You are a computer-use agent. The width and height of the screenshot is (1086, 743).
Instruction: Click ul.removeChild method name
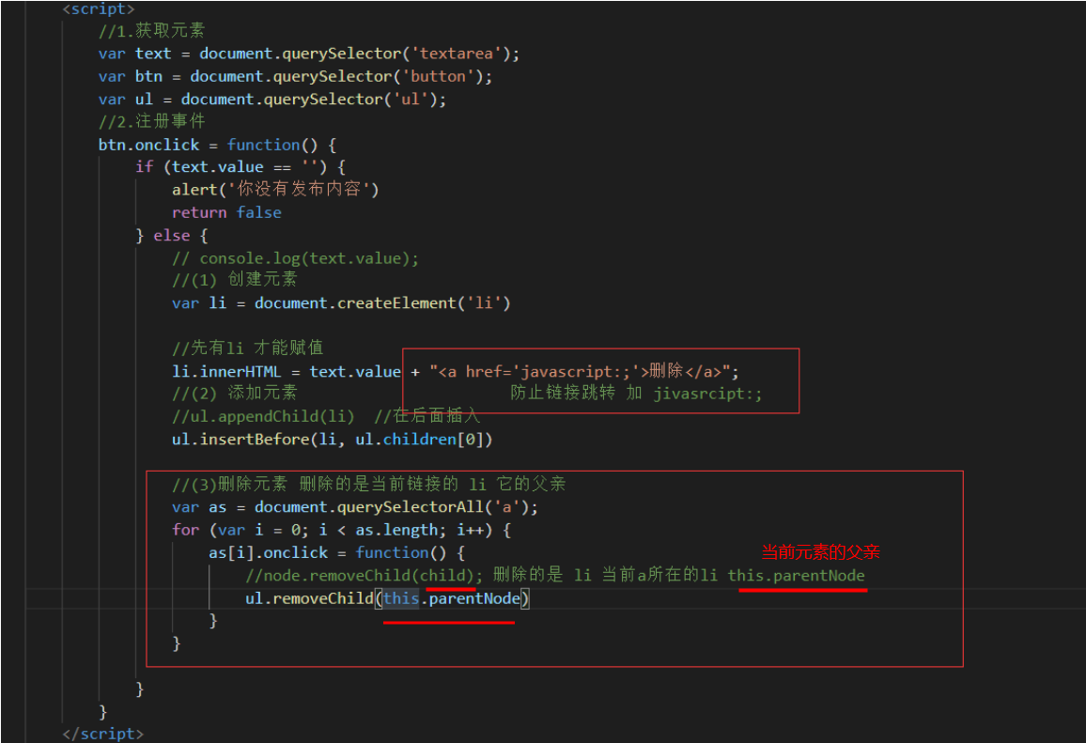coord(323,598)
